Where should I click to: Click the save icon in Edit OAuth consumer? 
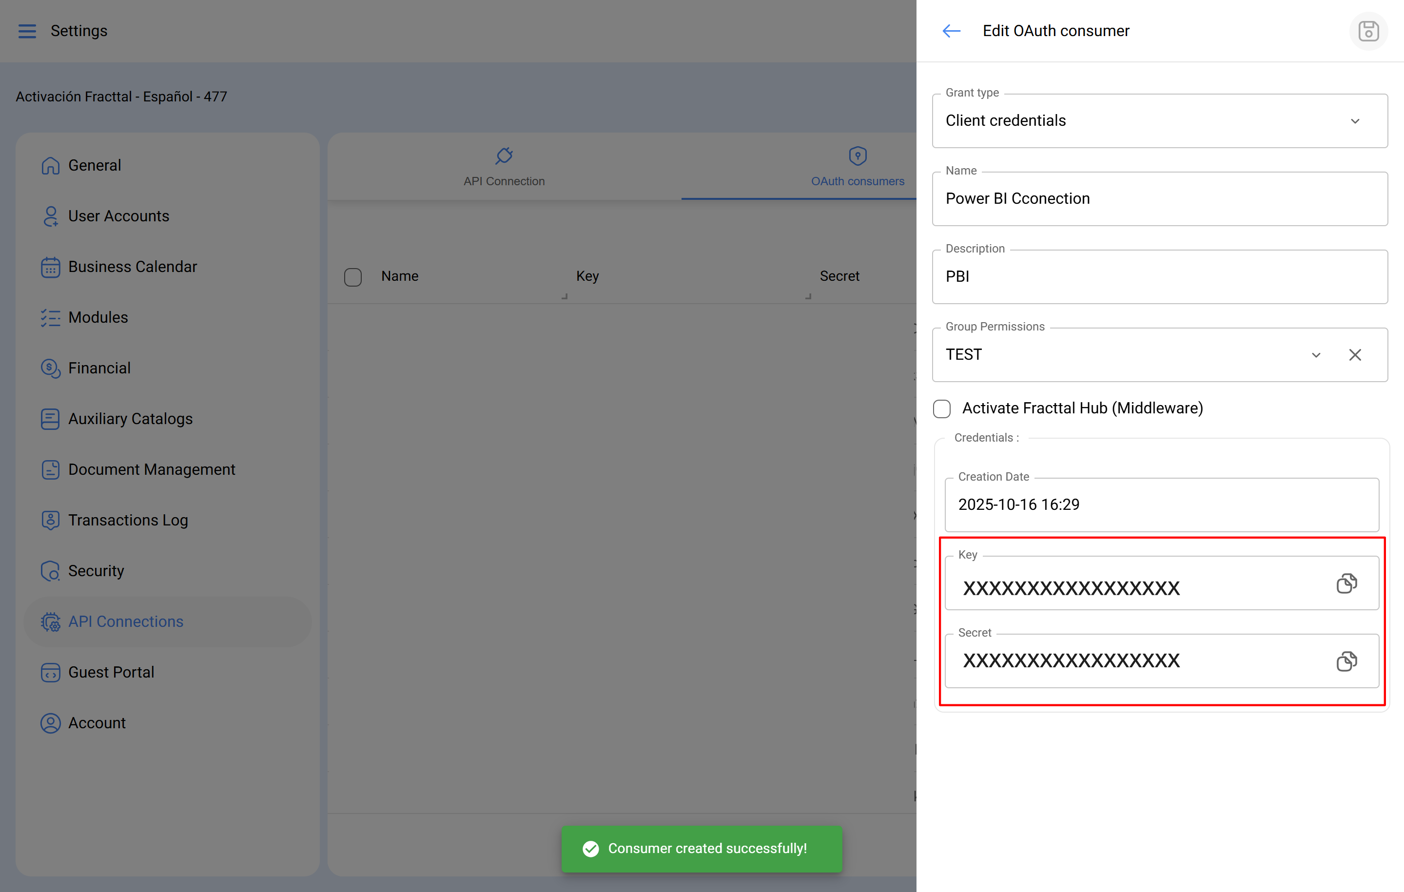(x=1367, y=31)
